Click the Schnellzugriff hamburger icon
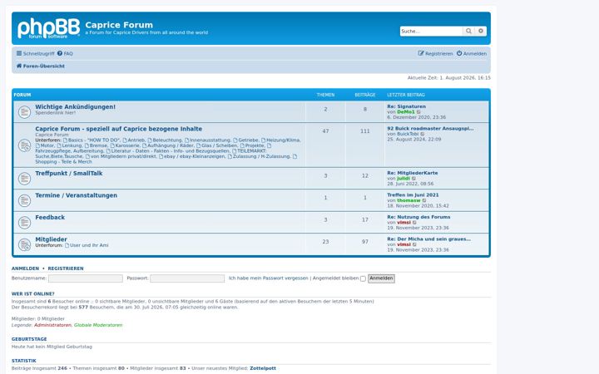599x374 pixels. click(x=18, y=53)
